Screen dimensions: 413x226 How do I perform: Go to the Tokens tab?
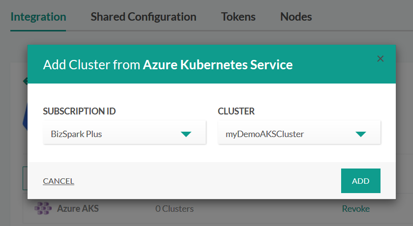[238, 17]
